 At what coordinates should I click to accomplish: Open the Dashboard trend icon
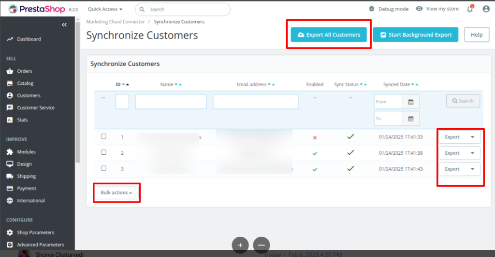[x=10, y=39]
